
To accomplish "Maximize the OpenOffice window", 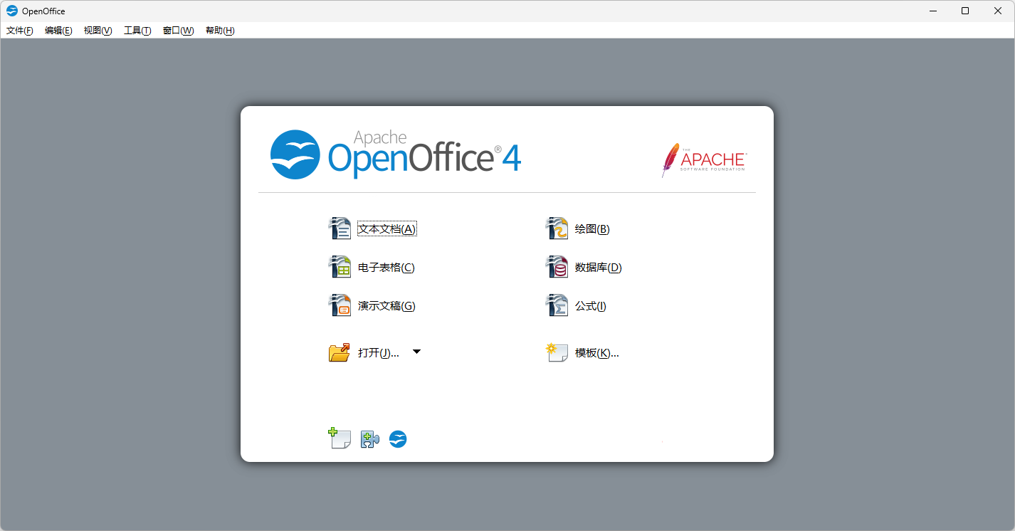I will point(965,11).
